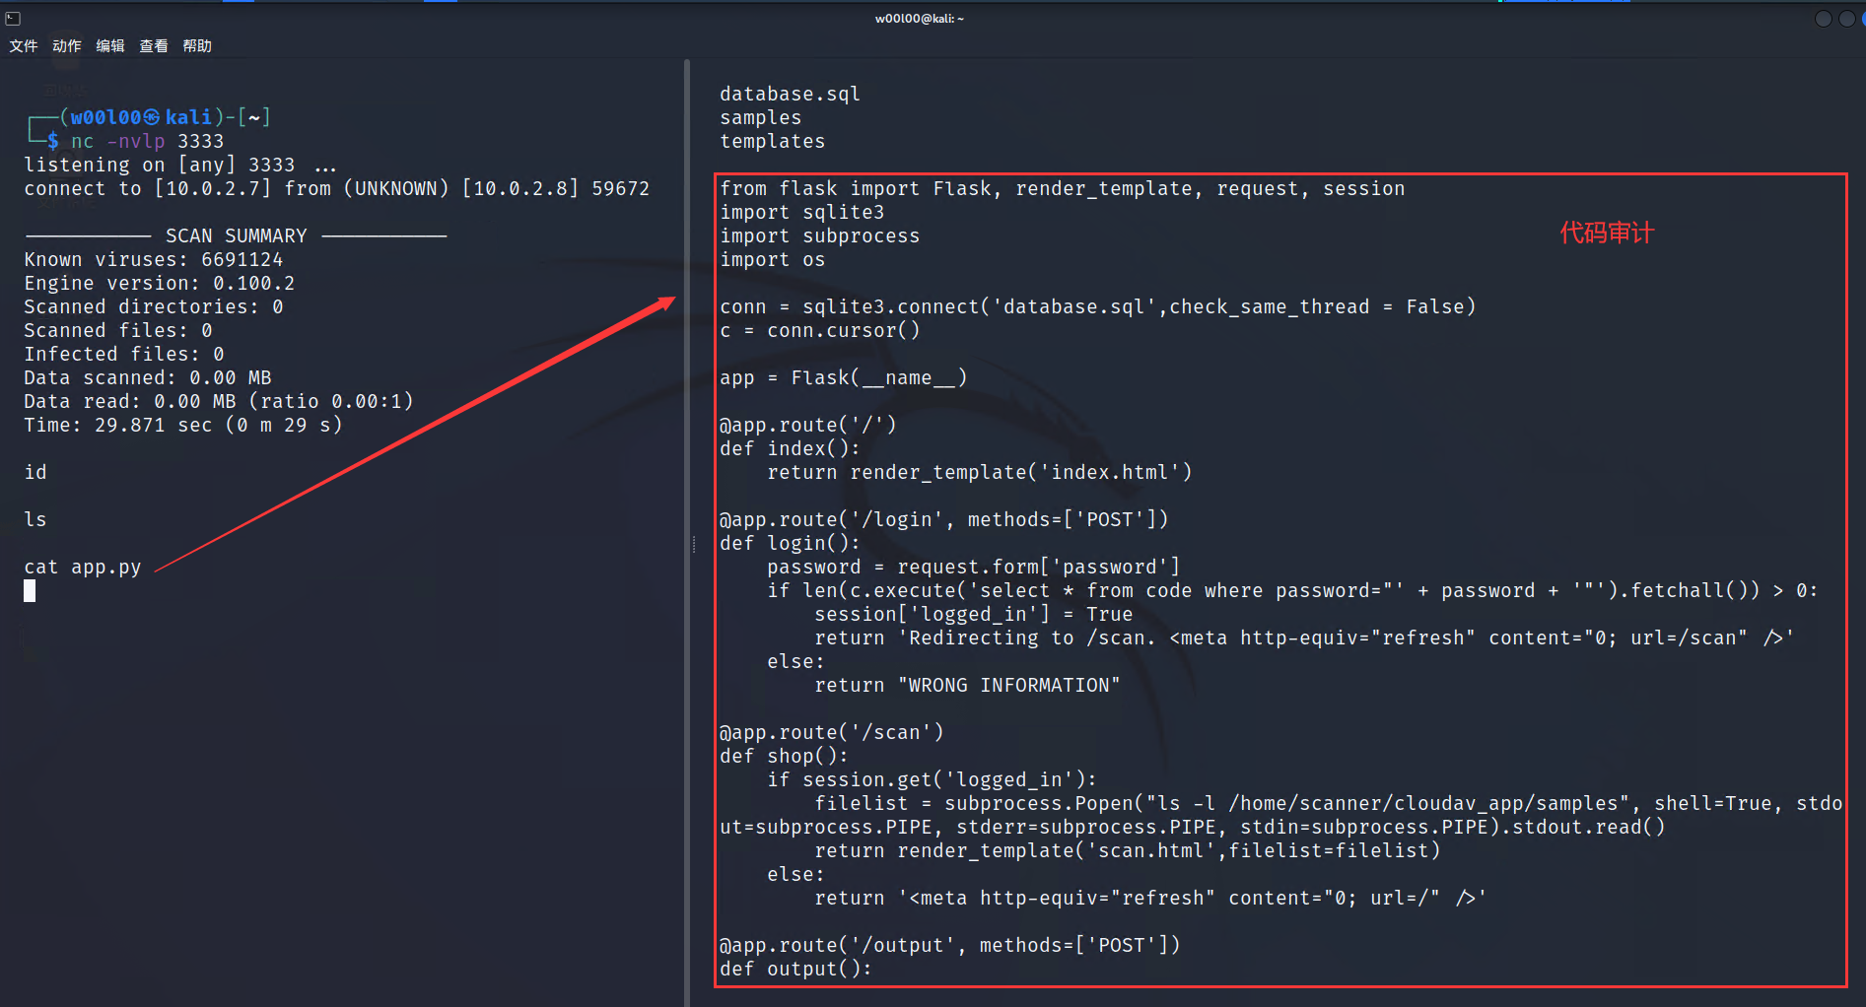Viewport: 1866px width, 1007px height.
Task: Click the 'ls' command in left pane
Action: click(x=35, y=519)
